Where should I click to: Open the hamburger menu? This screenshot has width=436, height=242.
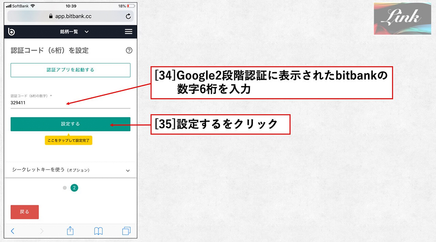click(x=128, y=32)
